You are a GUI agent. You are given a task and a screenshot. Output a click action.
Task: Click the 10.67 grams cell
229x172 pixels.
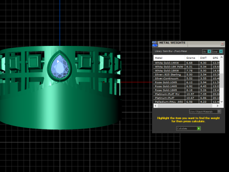point(192,98)
